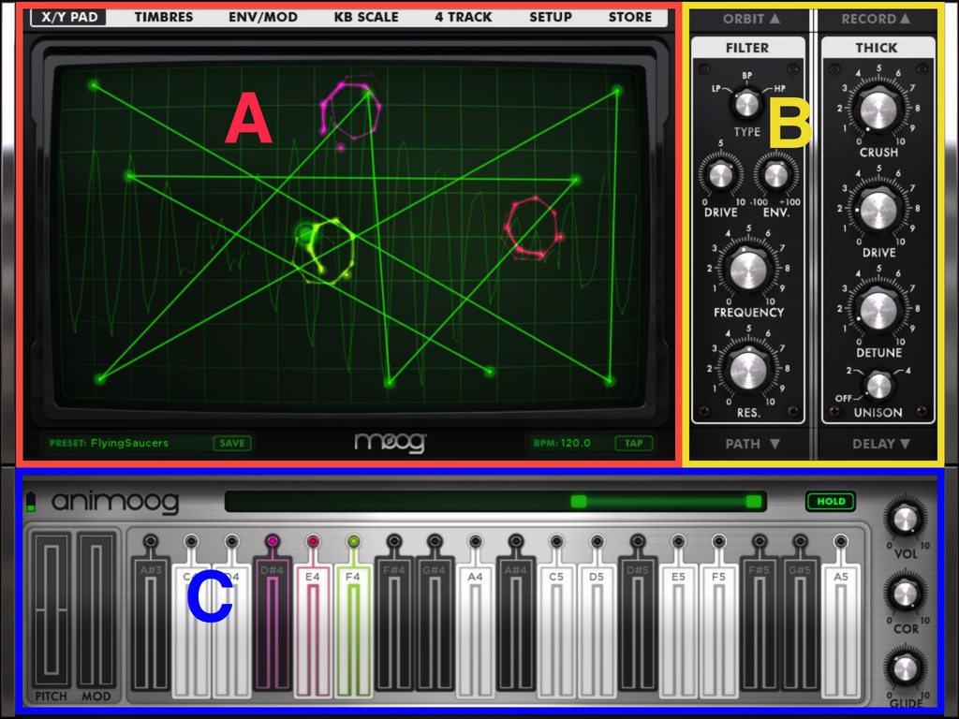This screenshot has width=959, height=719.
Task: Click the filter TYPE knob
Action: pos(746,104)
